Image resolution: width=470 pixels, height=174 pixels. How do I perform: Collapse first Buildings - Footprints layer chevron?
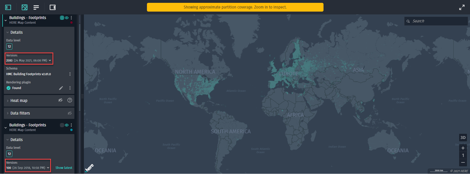(6, 20)
